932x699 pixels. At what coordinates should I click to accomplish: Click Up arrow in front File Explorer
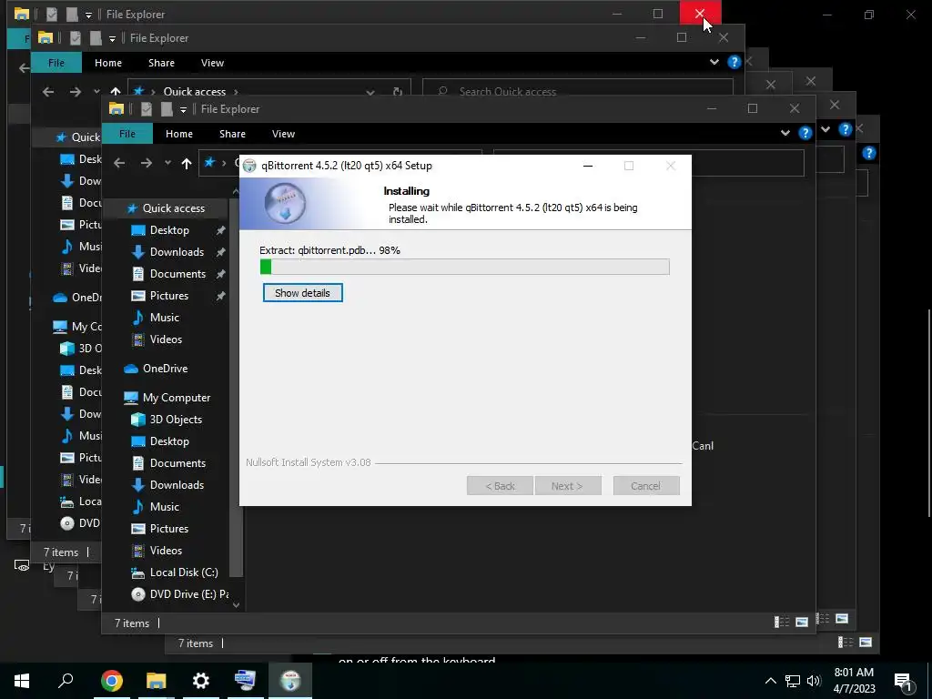(187, 163)
